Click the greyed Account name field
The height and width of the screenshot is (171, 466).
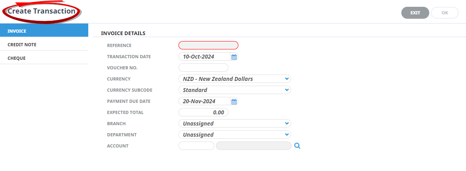pos(254,146)
